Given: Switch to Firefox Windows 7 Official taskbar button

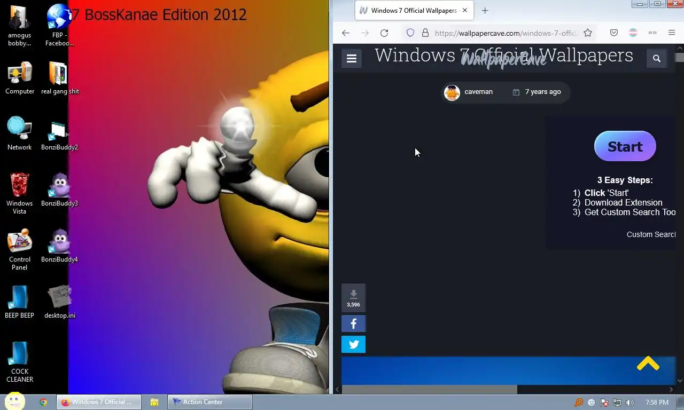Looking at the screenshot, I should tap(99, 402).
